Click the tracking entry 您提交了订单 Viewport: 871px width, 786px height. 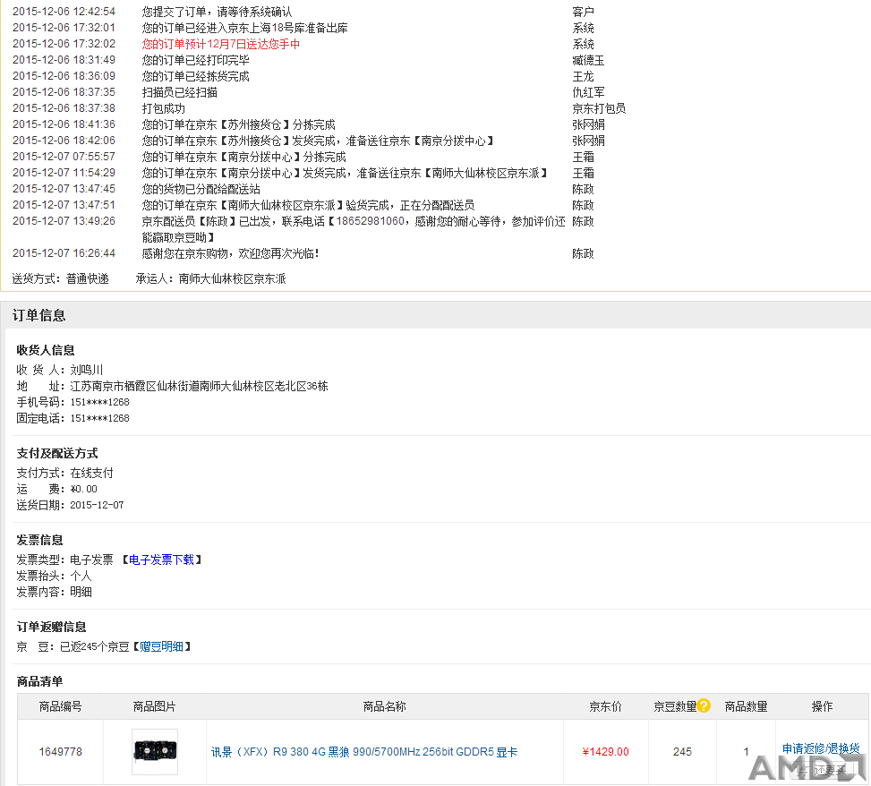point(218,12)
